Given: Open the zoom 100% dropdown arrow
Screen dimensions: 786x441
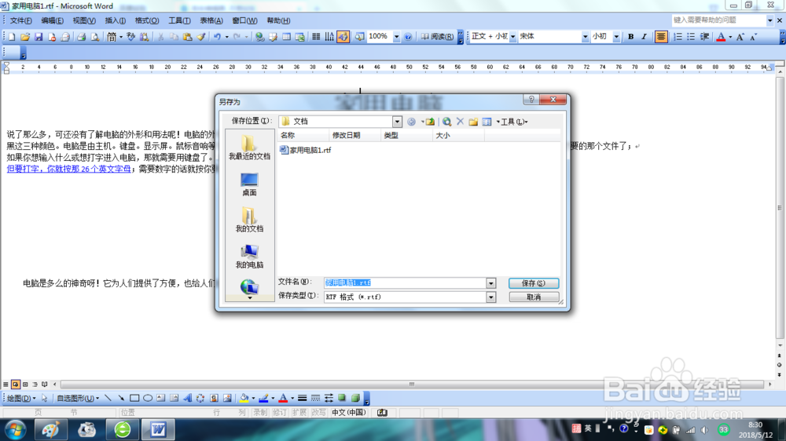Looking at the screenshot, I should pyautogui.click(x=396, y=37).
